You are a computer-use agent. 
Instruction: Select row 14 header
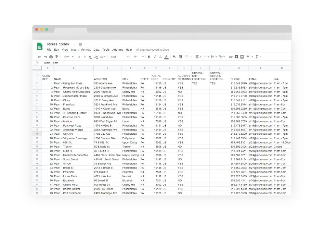37,134
